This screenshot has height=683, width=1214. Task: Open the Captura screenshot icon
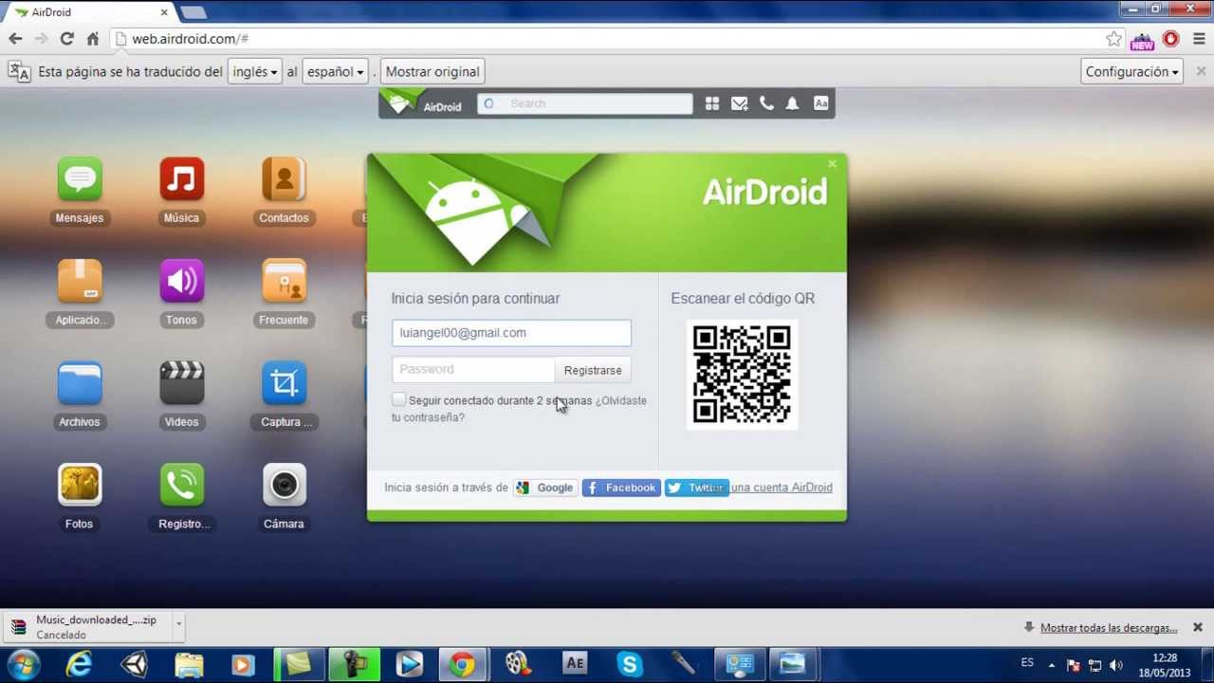[284, 383]
